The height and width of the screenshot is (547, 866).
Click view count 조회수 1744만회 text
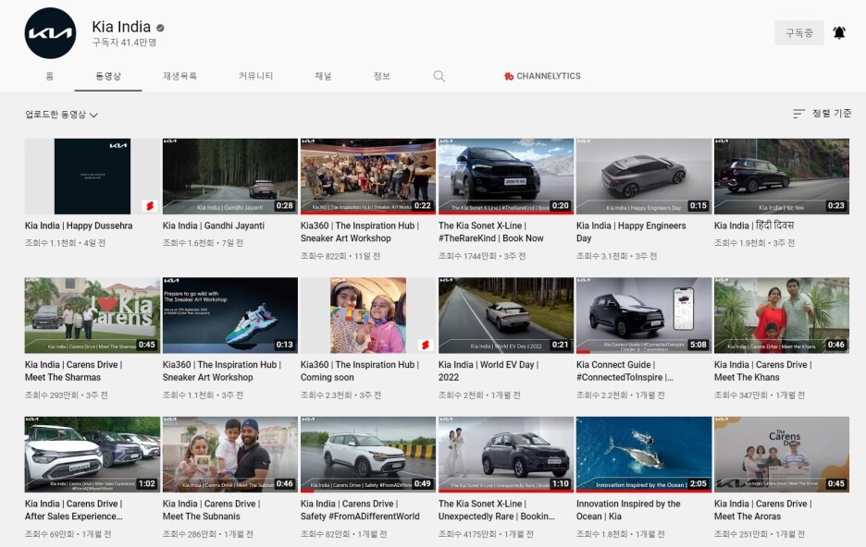467,256
